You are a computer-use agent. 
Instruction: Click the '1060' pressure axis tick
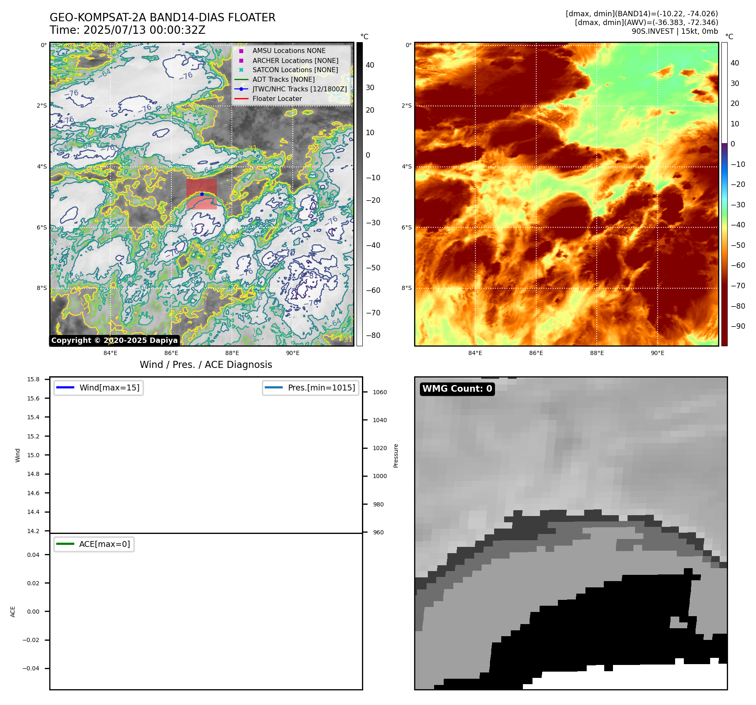380,392
